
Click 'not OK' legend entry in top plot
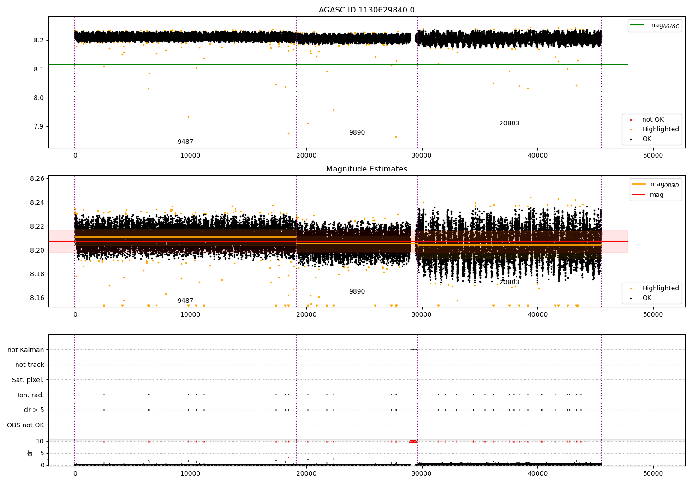click(x=652, y=120)
